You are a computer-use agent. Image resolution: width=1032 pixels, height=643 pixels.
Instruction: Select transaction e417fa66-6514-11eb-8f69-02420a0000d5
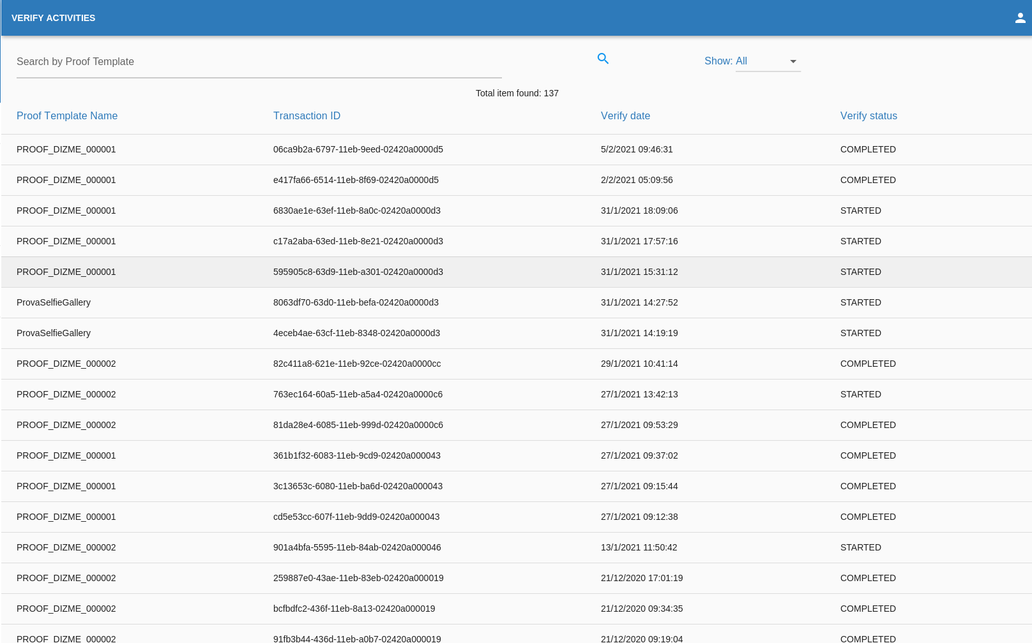pyautogui.click(x=356, y=180)
